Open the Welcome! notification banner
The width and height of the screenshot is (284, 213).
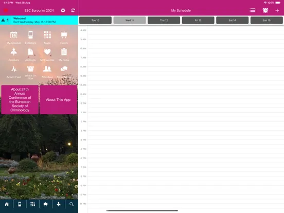pos(39,20)
